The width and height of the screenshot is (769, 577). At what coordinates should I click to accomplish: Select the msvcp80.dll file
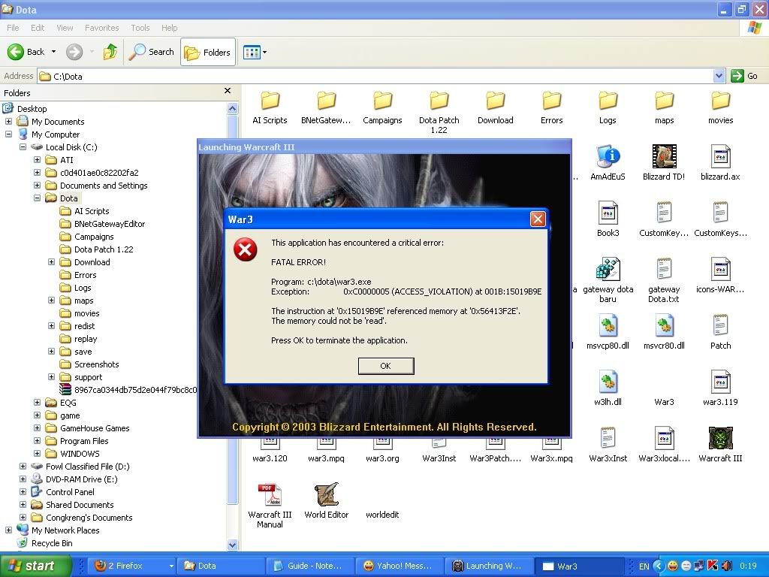(x=608, y=325)
